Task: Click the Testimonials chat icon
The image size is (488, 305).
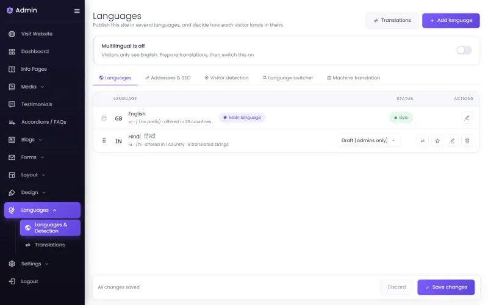Action: pos(12,104)
